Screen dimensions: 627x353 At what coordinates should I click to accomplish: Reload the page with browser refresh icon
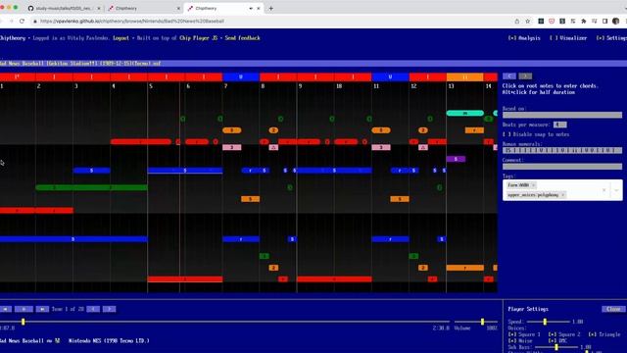point(22,21)
